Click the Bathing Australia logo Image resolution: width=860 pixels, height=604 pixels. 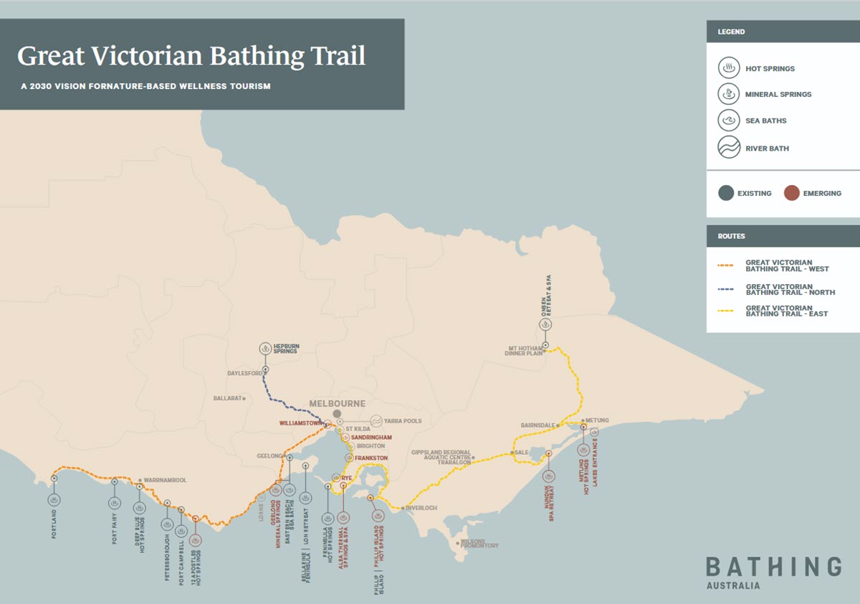click(x=773, y=572)
